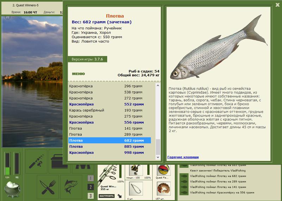Viewport: 282px width, 201px height.
Task: Select the fishing hook item slot
Action: click(x=136, y=188)
